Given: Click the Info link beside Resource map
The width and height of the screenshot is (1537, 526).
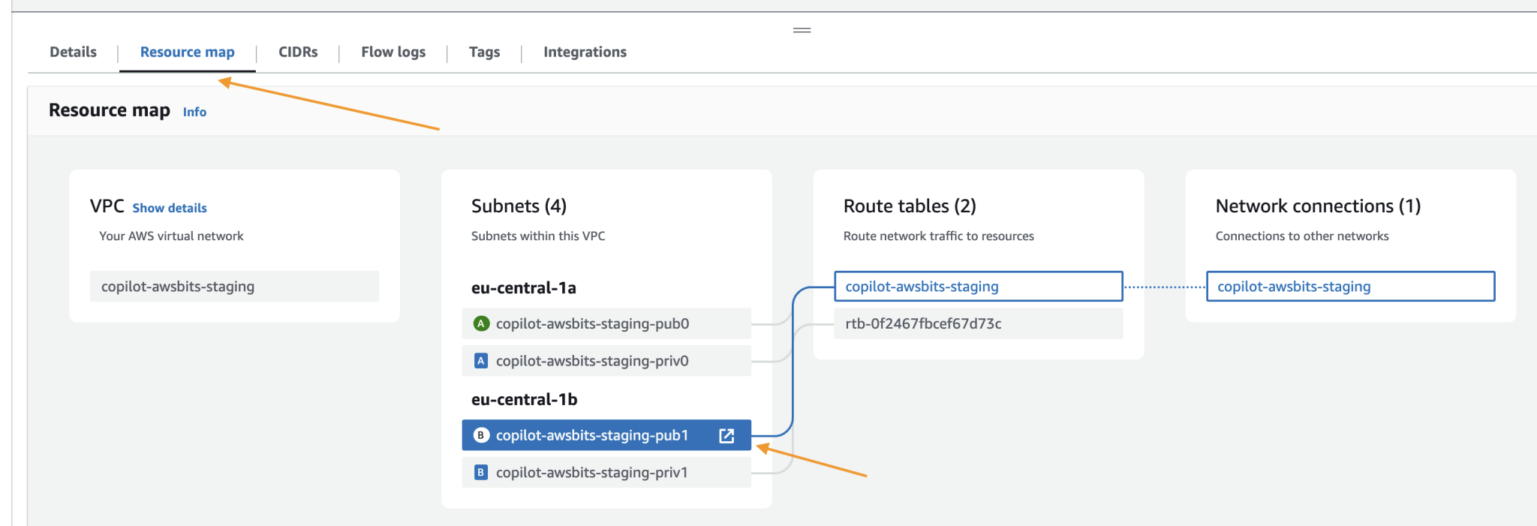Looking at the screenshot, I should pos(194,112).
